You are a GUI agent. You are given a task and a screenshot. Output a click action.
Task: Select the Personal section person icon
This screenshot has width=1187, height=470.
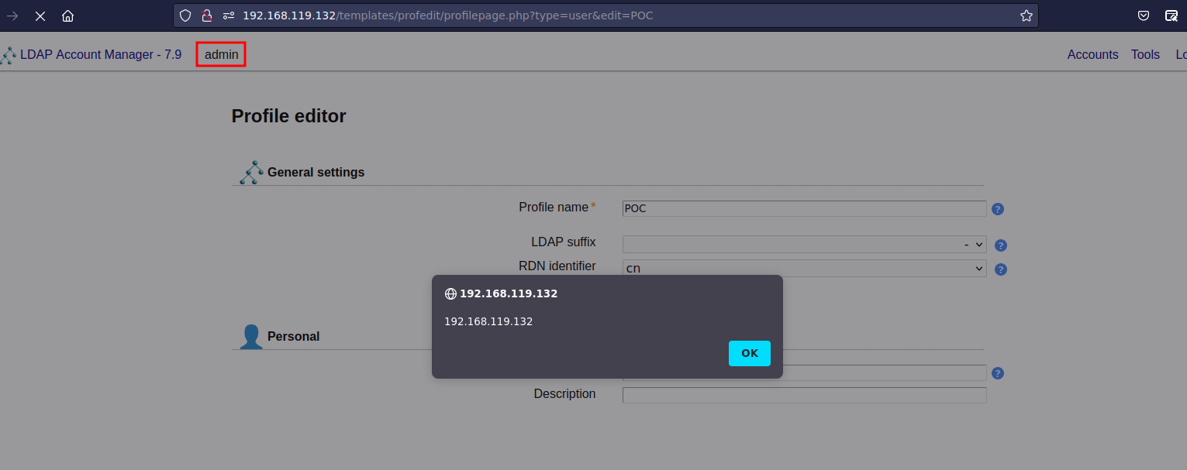click(250, 336)
